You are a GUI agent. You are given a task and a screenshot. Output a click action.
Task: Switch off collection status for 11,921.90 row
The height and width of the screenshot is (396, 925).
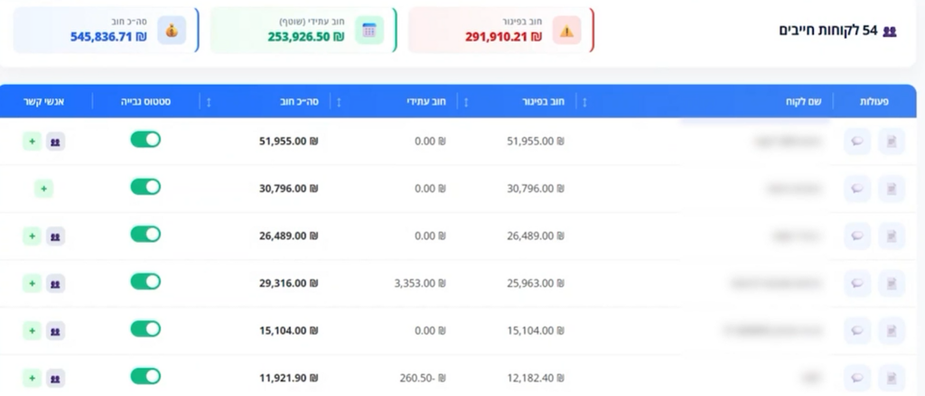(145, 376)
